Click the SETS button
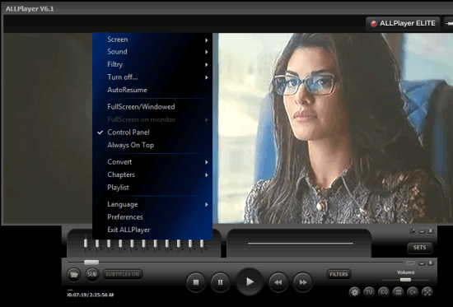 [x=419, y=248]
